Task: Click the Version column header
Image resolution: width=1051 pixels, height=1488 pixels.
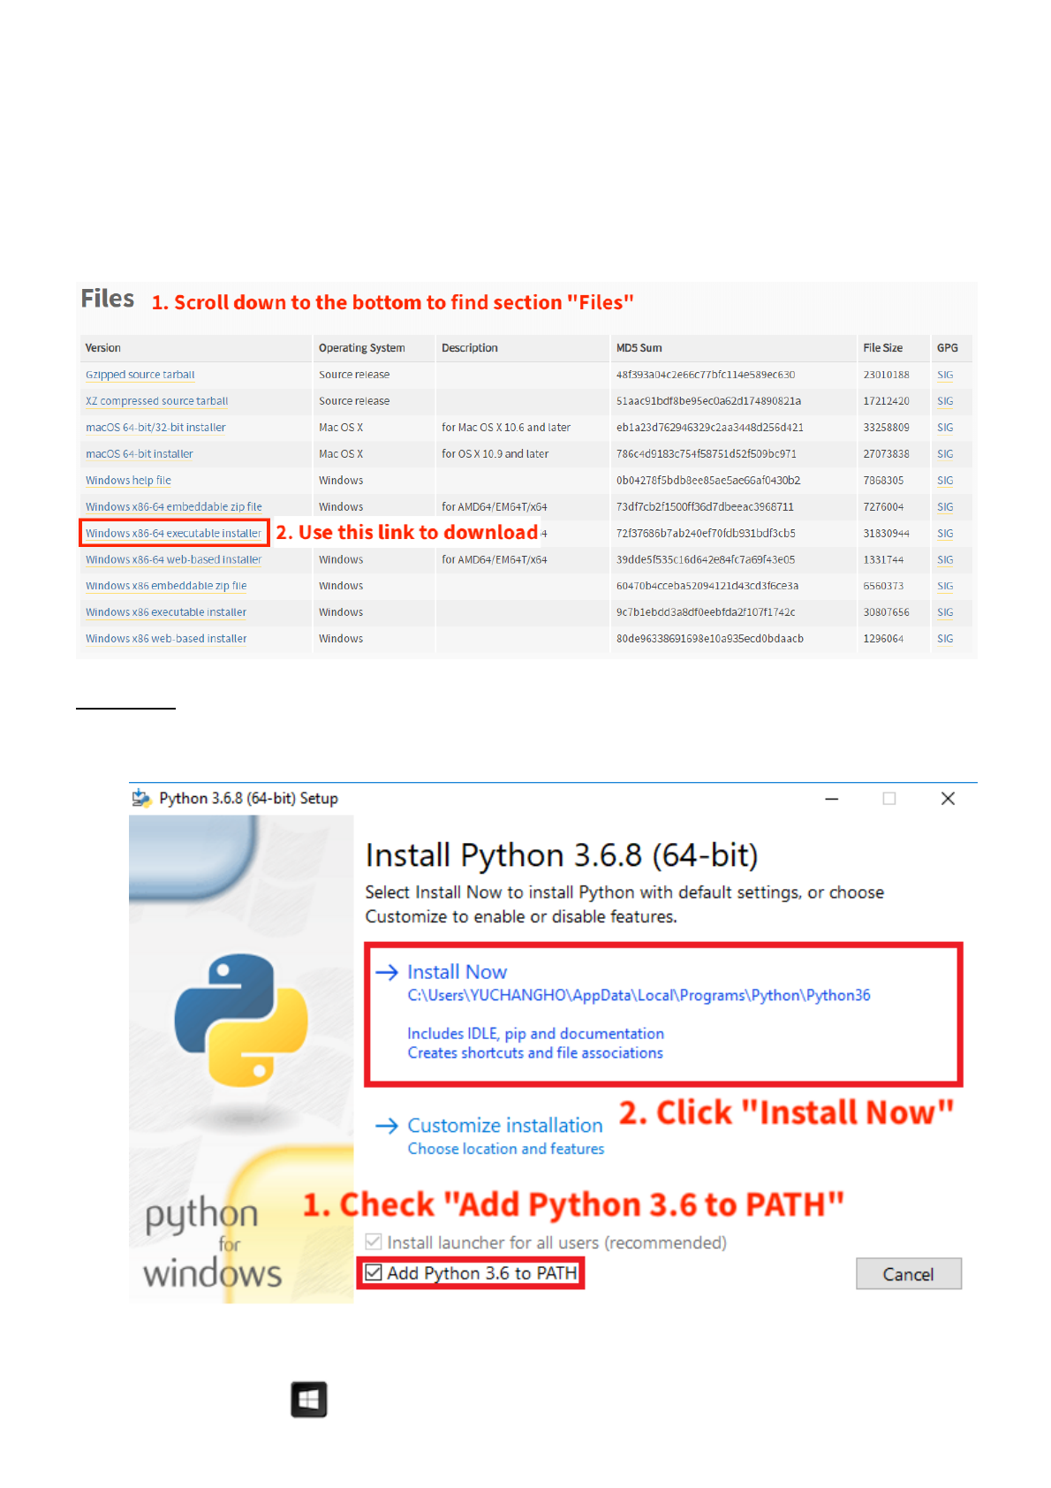Action: pos(103,348)
